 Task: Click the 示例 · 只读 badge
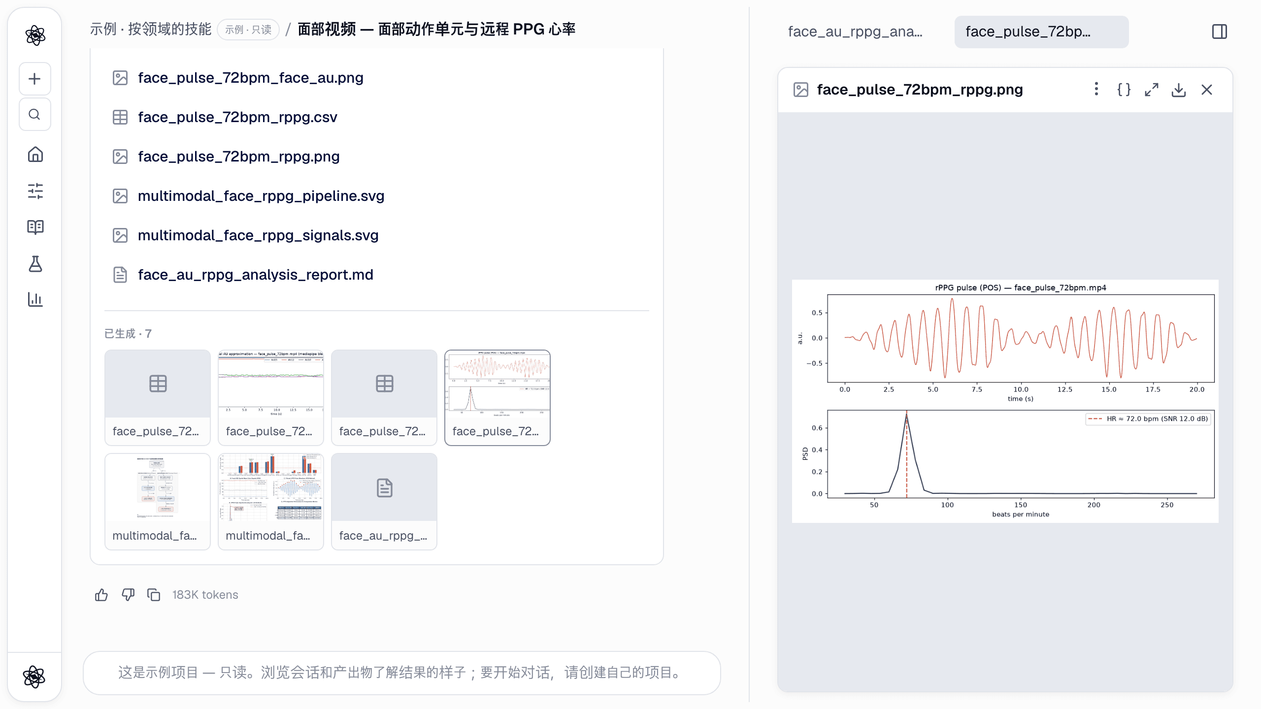pyautogui.click(x=248, y=30)
